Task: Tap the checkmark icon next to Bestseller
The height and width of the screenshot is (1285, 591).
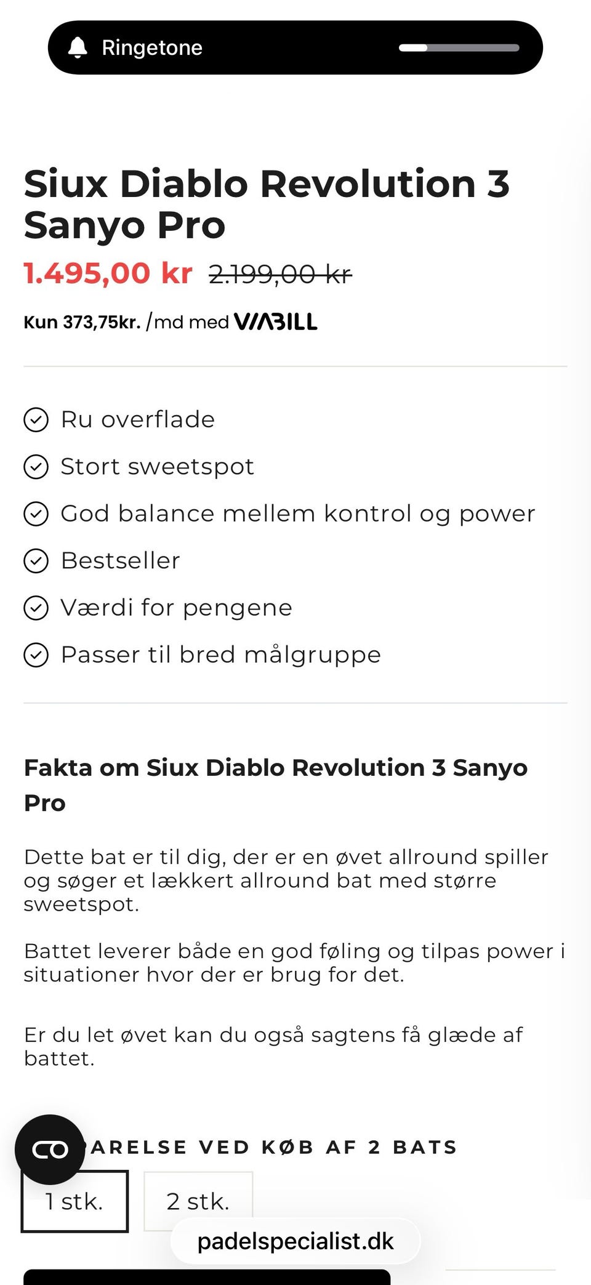Action: pos(36,561)
